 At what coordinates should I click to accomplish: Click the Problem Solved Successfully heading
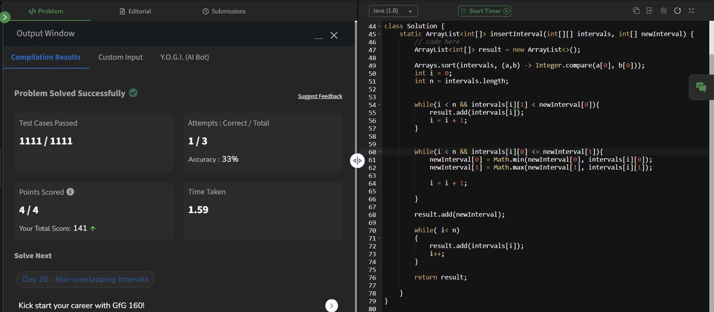70,93
